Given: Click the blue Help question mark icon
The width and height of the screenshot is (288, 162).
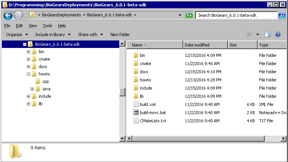Looking at the screenshot, I should click(x=278, y=35).
